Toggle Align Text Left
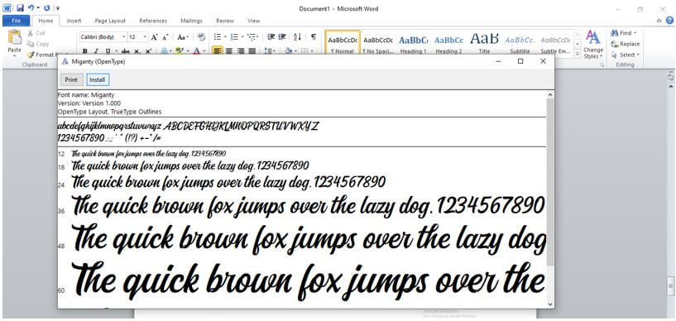This screenshot has width=676, height=321. coord(218,51)
